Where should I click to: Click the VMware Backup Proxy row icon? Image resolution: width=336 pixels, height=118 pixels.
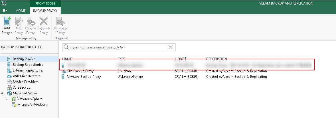[x=63, y=77]
